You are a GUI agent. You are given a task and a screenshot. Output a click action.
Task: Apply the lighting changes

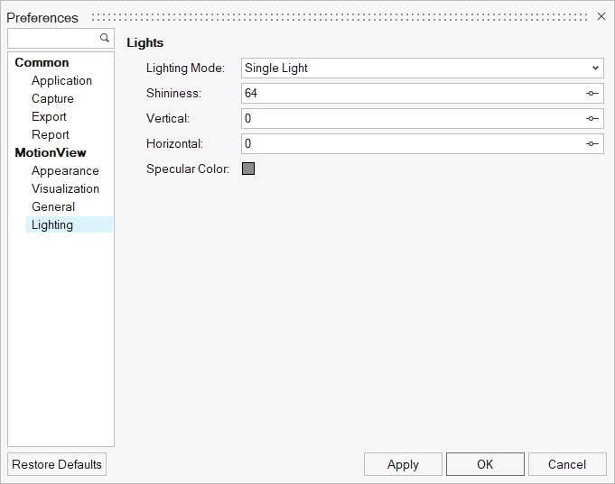(403, 464)
